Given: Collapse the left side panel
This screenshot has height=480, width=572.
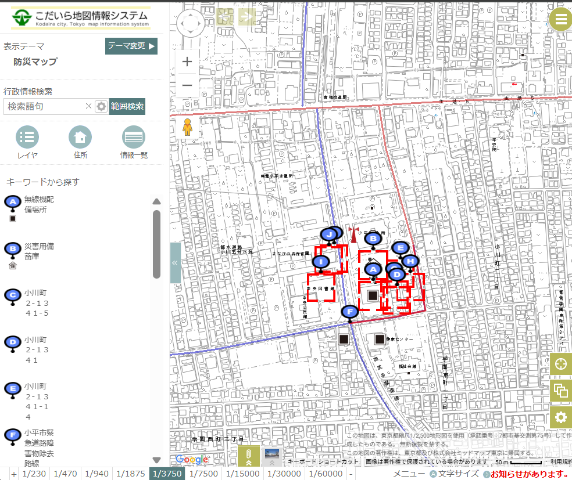Looking at the screenshot, I should [x=175, y=263].
